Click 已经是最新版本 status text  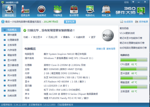pos(65,105)
